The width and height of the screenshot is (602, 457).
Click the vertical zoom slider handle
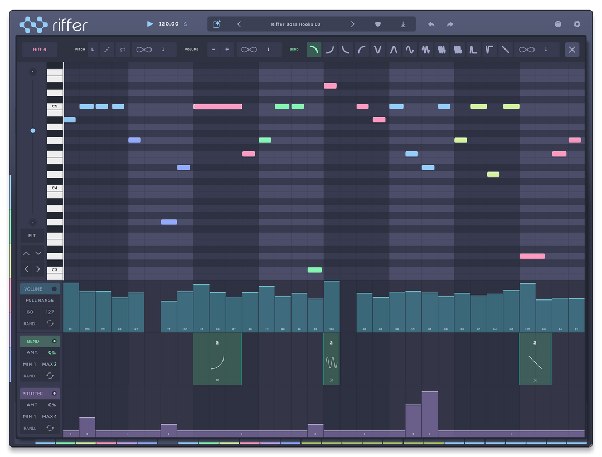click(33, 131)
